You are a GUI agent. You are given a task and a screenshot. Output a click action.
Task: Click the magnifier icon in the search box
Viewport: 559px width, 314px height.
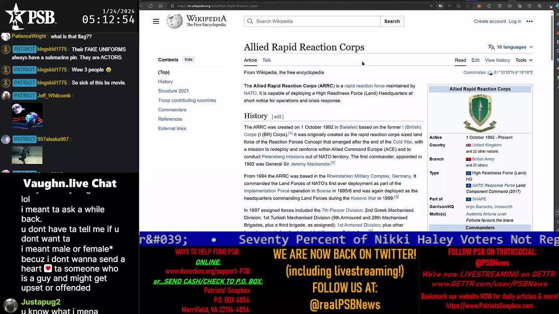point(250,21)
